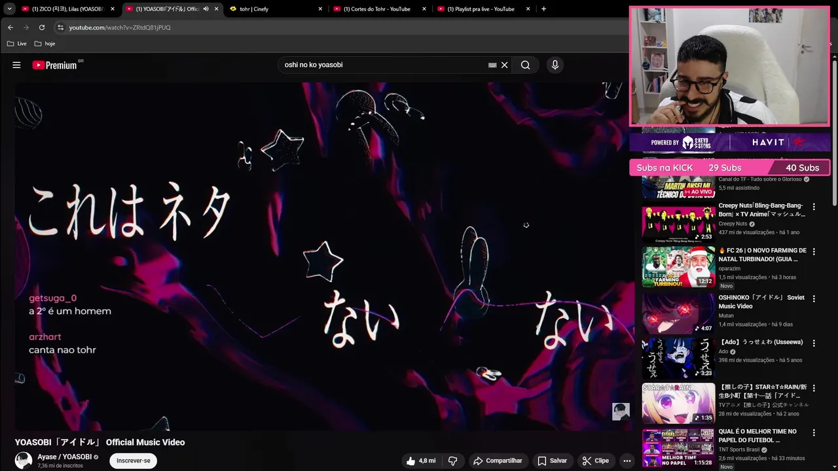
Task: Open options menu for FC 26 video
Action: point(814,251)
